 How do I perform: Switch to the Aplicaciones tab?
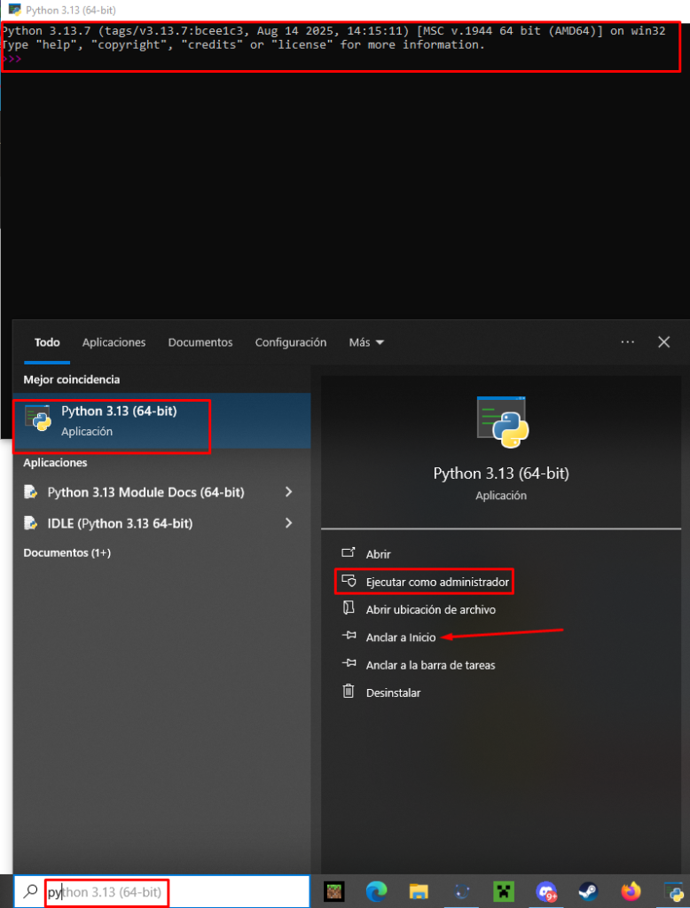tap(114, 342)
